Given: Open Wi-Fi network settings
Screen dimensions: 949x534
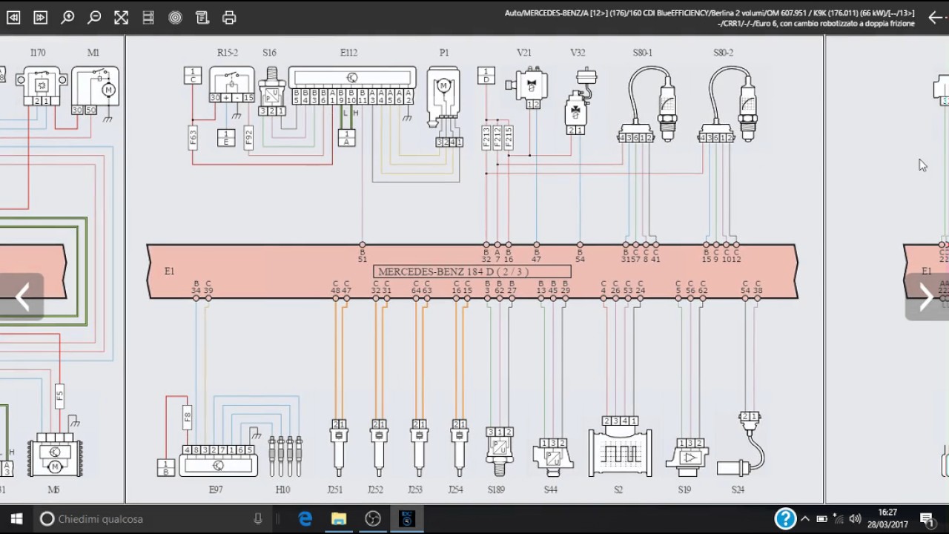Looking at the screenshot, I should tap(838, 519).
